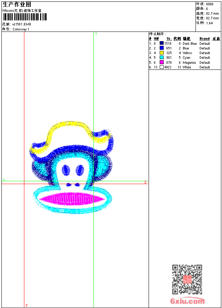This screenshot has height=308, width=222.
Task: Click the Default brand in Magenta row
Action: coord(205,62)
